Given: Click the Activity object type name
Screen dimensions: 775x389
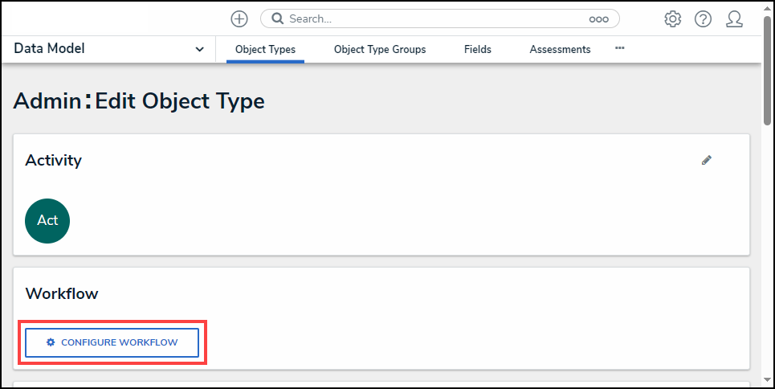Looking at the screenshot, I should coord(54,160).
